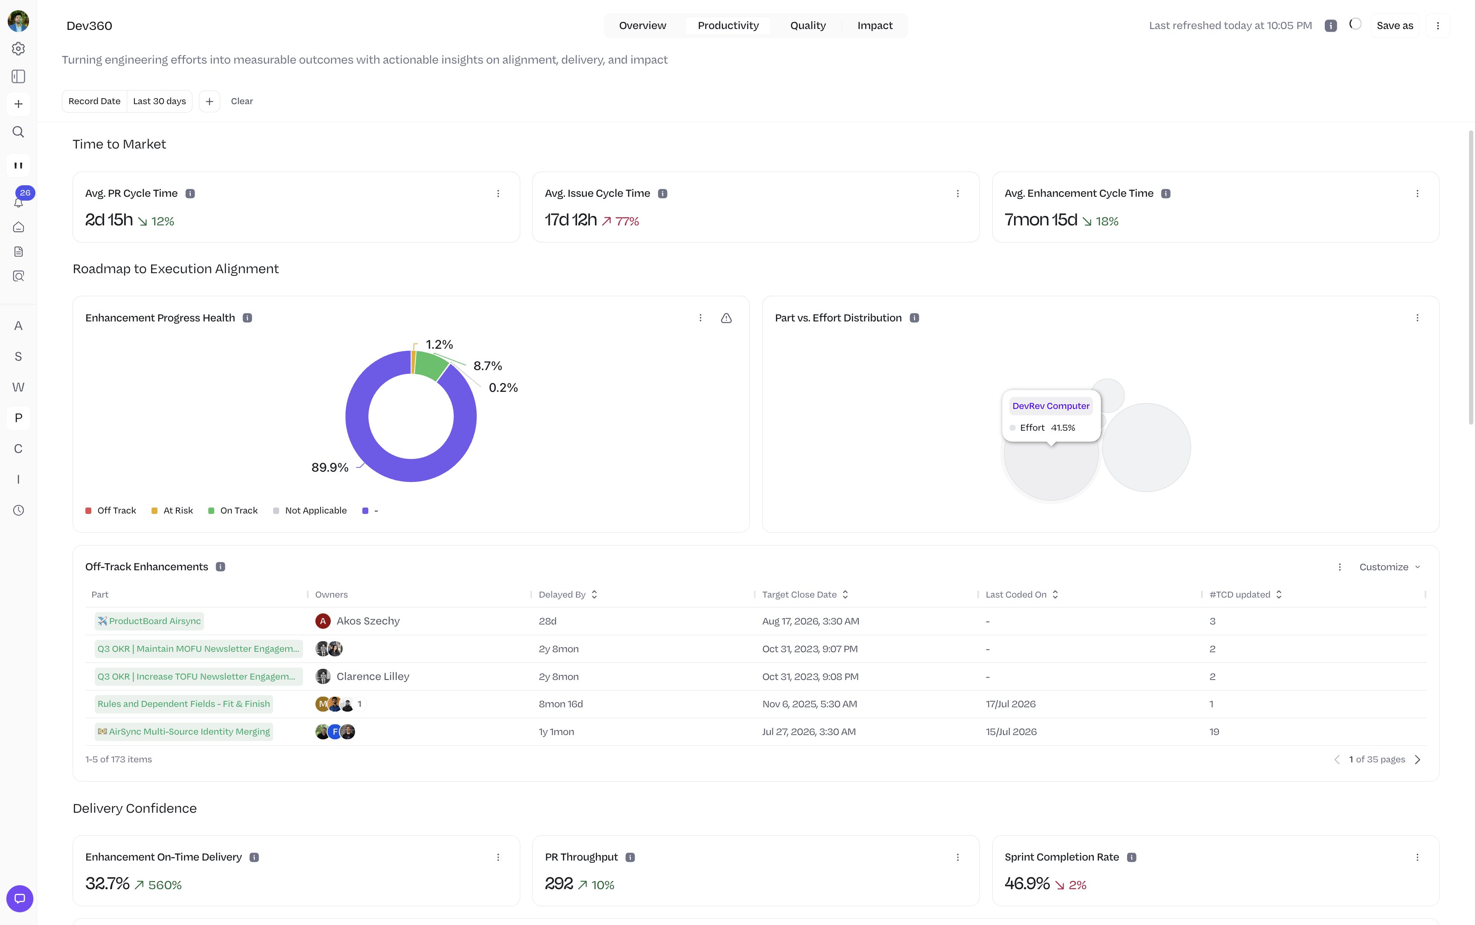Click info icon beside Off-Track Enhancements
The image size is (1475, 925).
tap(221, 567)
